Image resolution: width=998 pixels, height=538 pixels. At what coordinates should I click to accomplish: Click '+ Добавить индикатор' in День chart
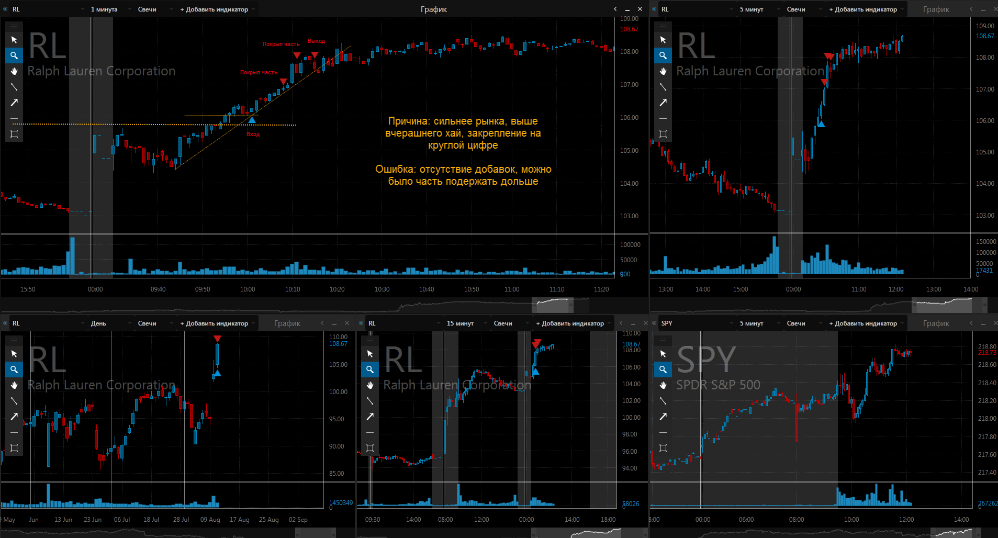[217, 323]
